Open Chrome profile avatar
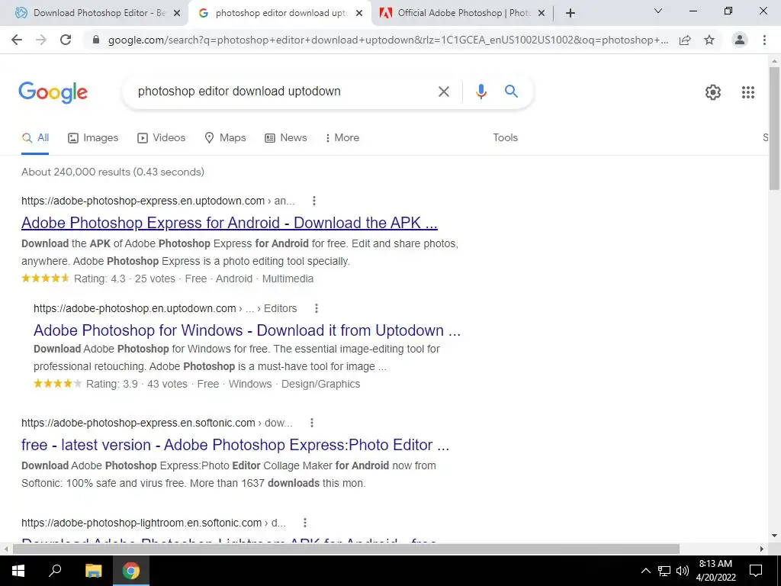 point(740,40)
